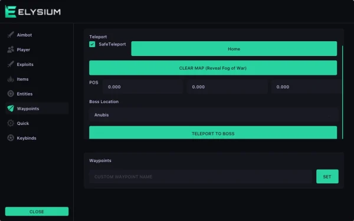The width and height of the screenshot is (354, 221).
Task: Teleport Home with the Home button
Action: (x=234, y=49)
